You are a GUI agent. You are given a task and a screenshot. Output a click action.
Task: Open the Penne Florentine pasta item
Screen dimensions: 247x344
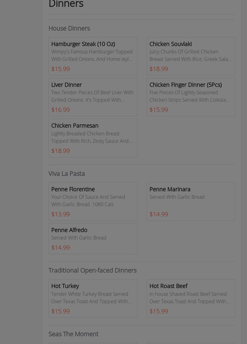coord(73,189)
